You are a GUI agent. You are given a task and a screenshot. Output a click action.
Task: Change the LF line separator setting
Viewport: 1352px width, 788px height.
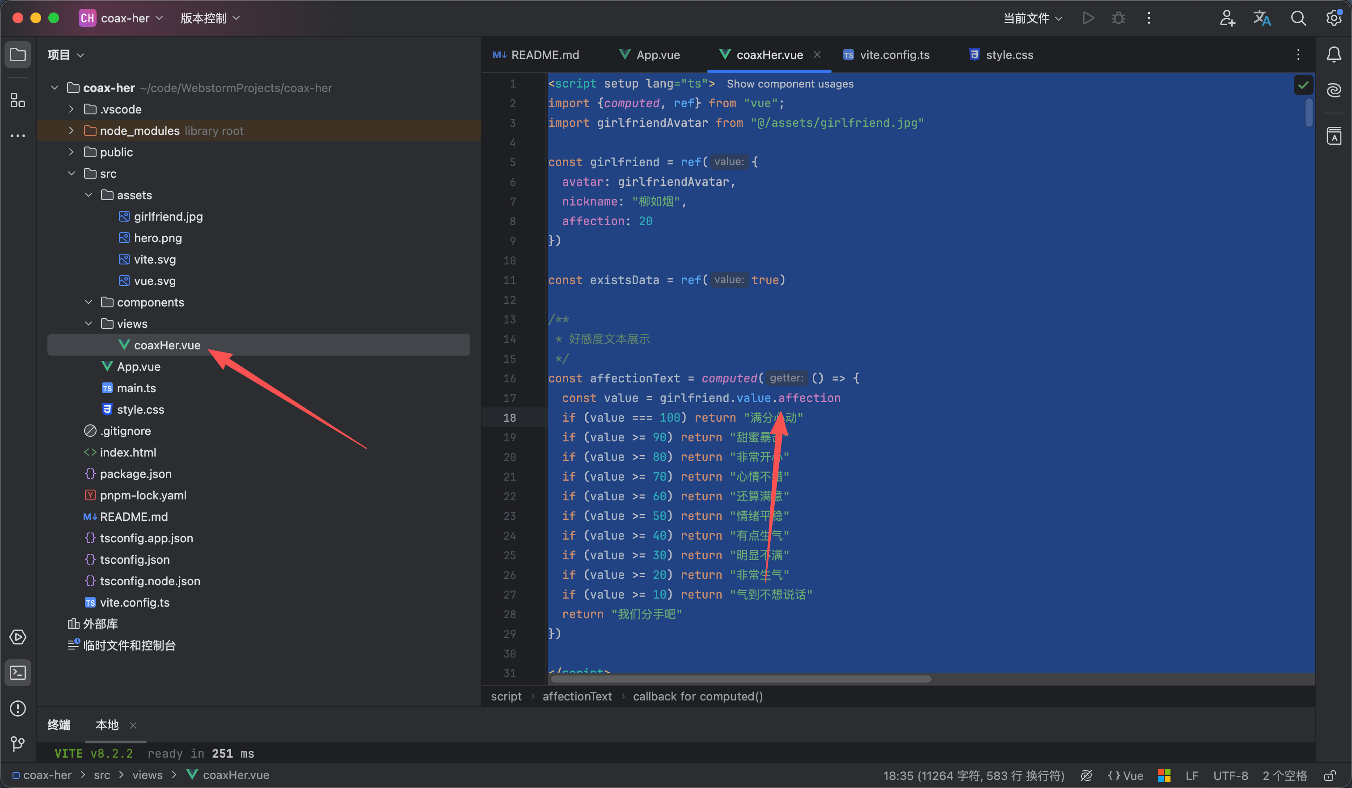pos(1191,775)
